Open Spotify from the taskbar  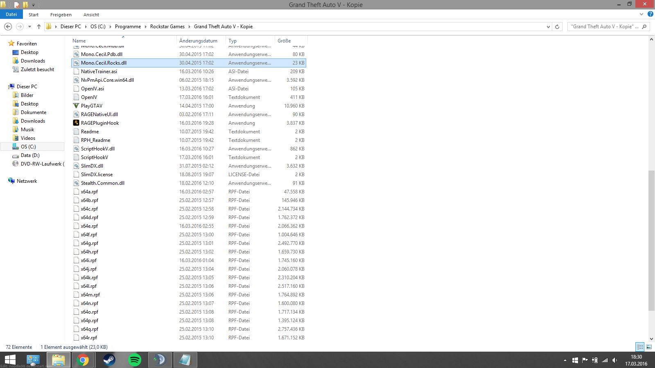point(135,360)
